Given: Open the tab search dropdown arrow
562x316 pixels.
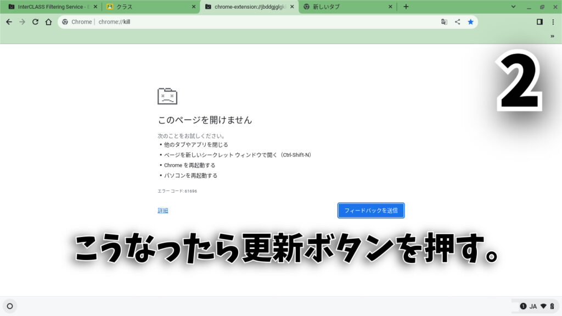Looking at the screenshot, I should pos(514,7).
